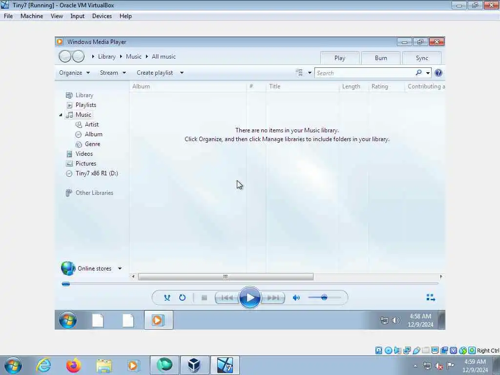
Task: Open the Media Player Help icon
Action: 438,73
